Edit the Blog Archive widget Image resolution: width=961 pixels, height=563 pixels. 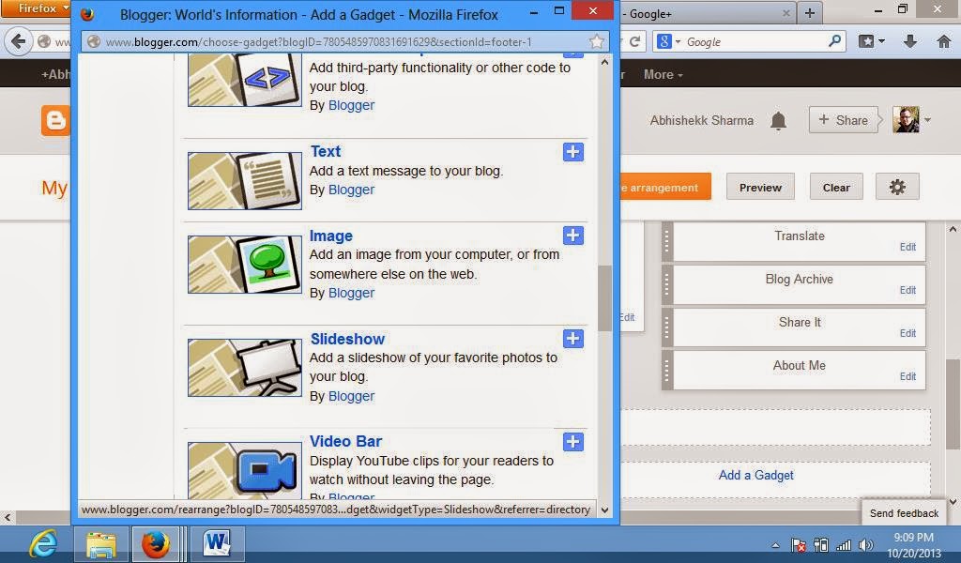point(907,290)
